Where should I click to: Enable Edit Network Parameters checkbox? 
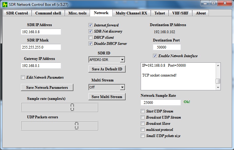[23, 77]
